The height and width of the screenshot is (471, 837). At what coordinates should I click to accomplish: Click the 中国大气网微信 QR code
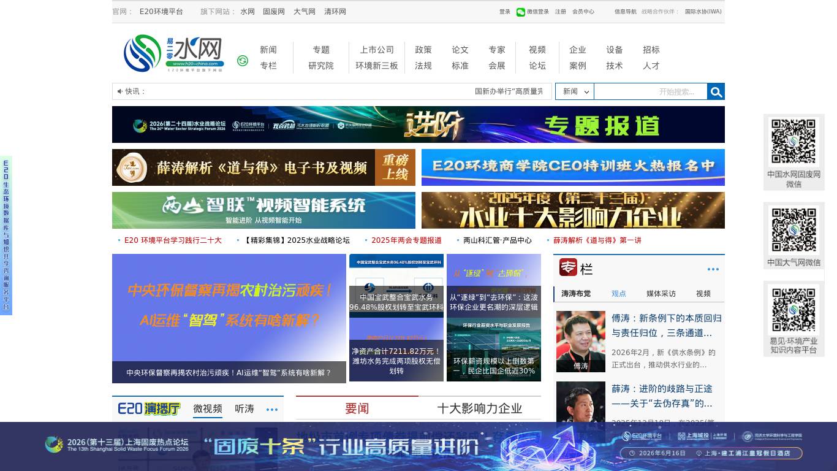pos(794,231)
